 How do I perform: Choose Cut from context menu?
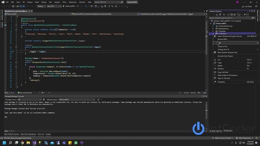236,60
